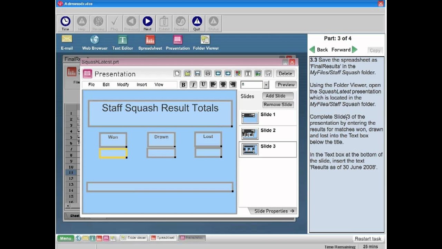Click the empty box below Won
The width and height of the screenshot is (442, 249).
click(113, 153)
